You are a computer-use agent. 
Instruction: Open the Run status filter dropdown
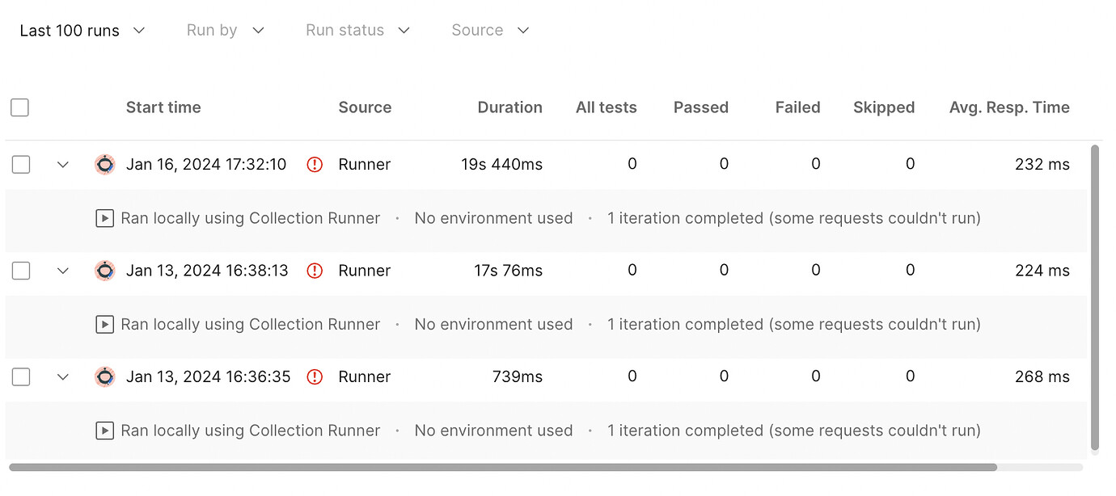click(x=357, y=31)
